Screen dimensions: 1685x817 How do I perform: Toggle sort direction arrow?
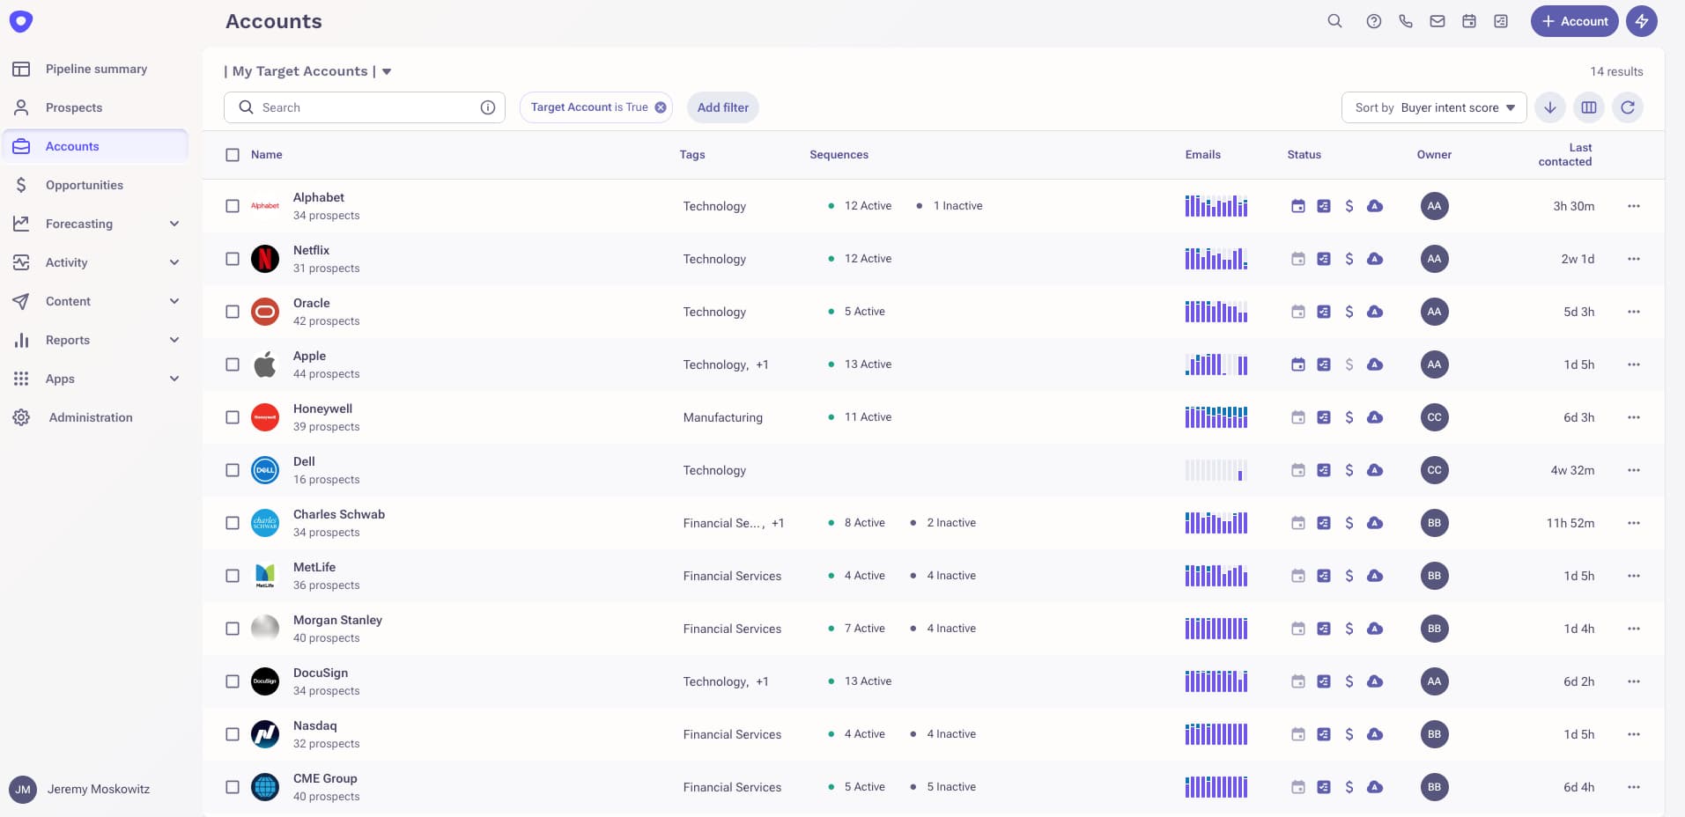[1550, 107]
